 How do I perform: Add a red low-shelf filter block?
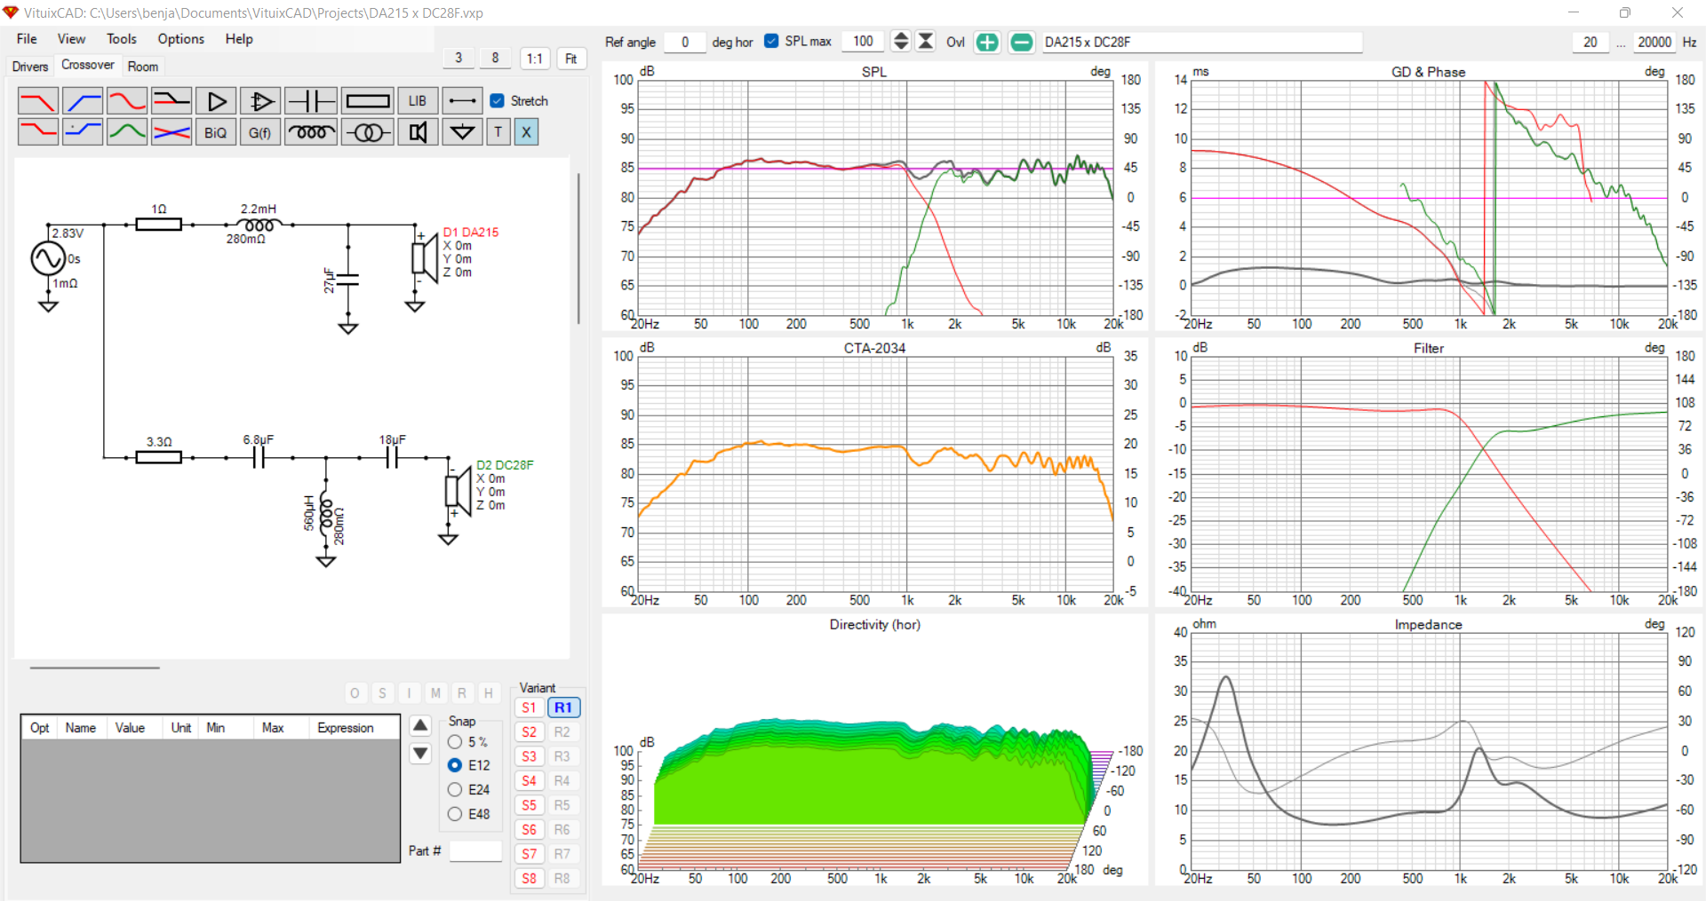pyautogui.click(x=38, y=132)
